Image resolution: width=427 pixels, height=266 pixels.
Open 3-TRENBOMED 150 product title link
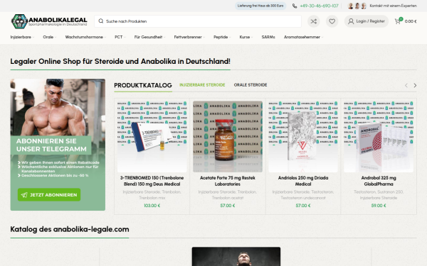pos(152,181)
